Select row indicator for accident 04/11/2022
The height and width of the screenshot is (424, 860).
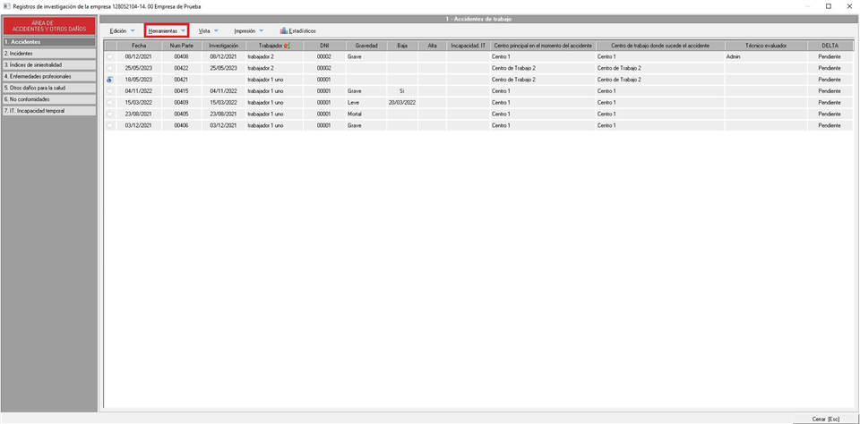(109, 91)
